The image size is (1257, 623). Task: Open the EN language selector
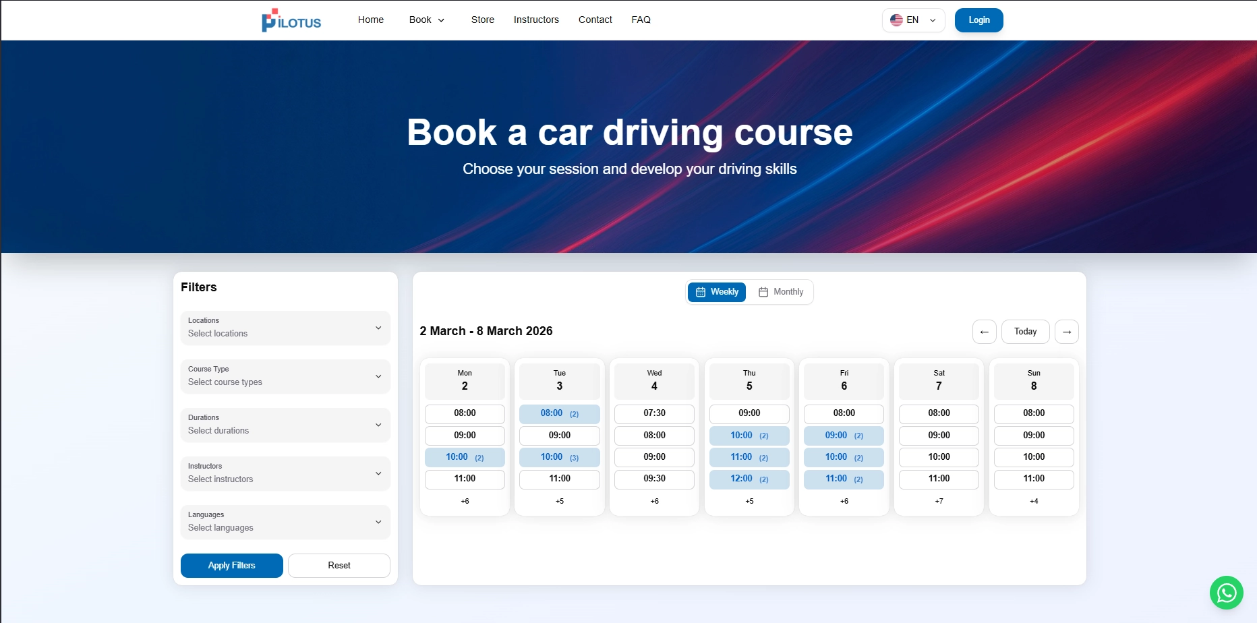pyautogui.click(x=913, y=20)
